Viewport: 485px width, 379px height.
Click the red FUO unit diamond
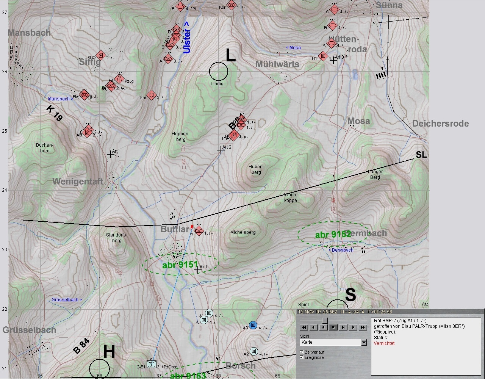pyautogui.click(x=100, y=55)
